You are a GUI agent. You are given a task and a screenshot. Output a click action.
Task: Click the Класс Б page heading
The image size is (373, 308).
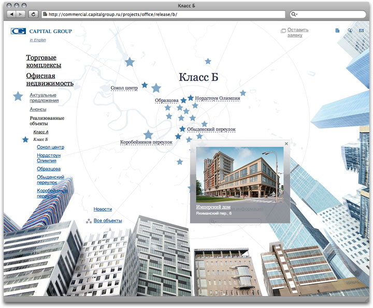[x=198, y=77]
